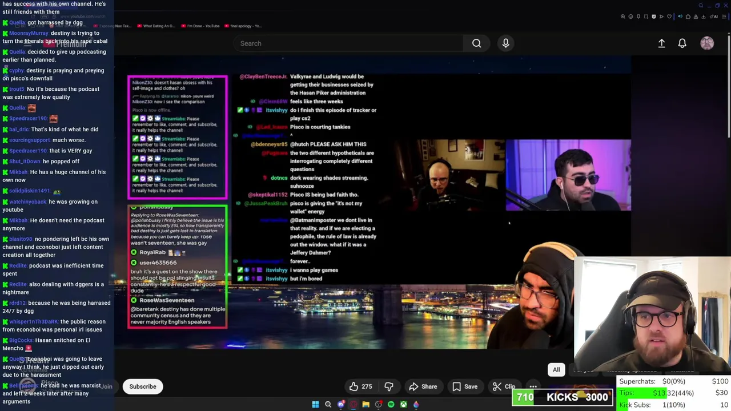Open the browser AI assistant icon
Viewport: 731px width, 411px height.
(x=713, y=17)
